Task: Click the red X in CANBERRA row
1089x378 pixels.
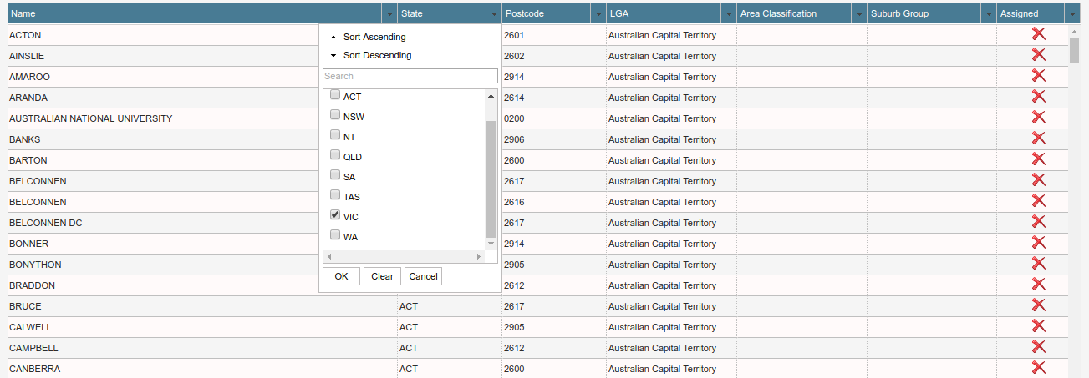Action: point(1038,368)
